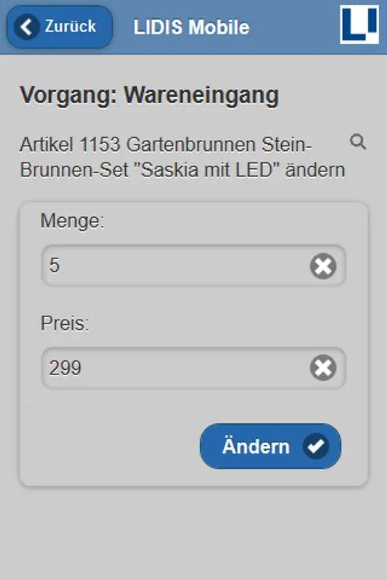Click the LIDIS Mobile header title
The height and width of the screenshot is (580, 387).
click(x=192, y=28)
